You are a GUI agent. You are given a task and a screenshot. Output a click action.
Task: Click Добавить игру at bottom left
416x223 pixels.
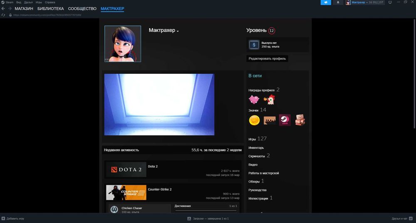(15, 218)
